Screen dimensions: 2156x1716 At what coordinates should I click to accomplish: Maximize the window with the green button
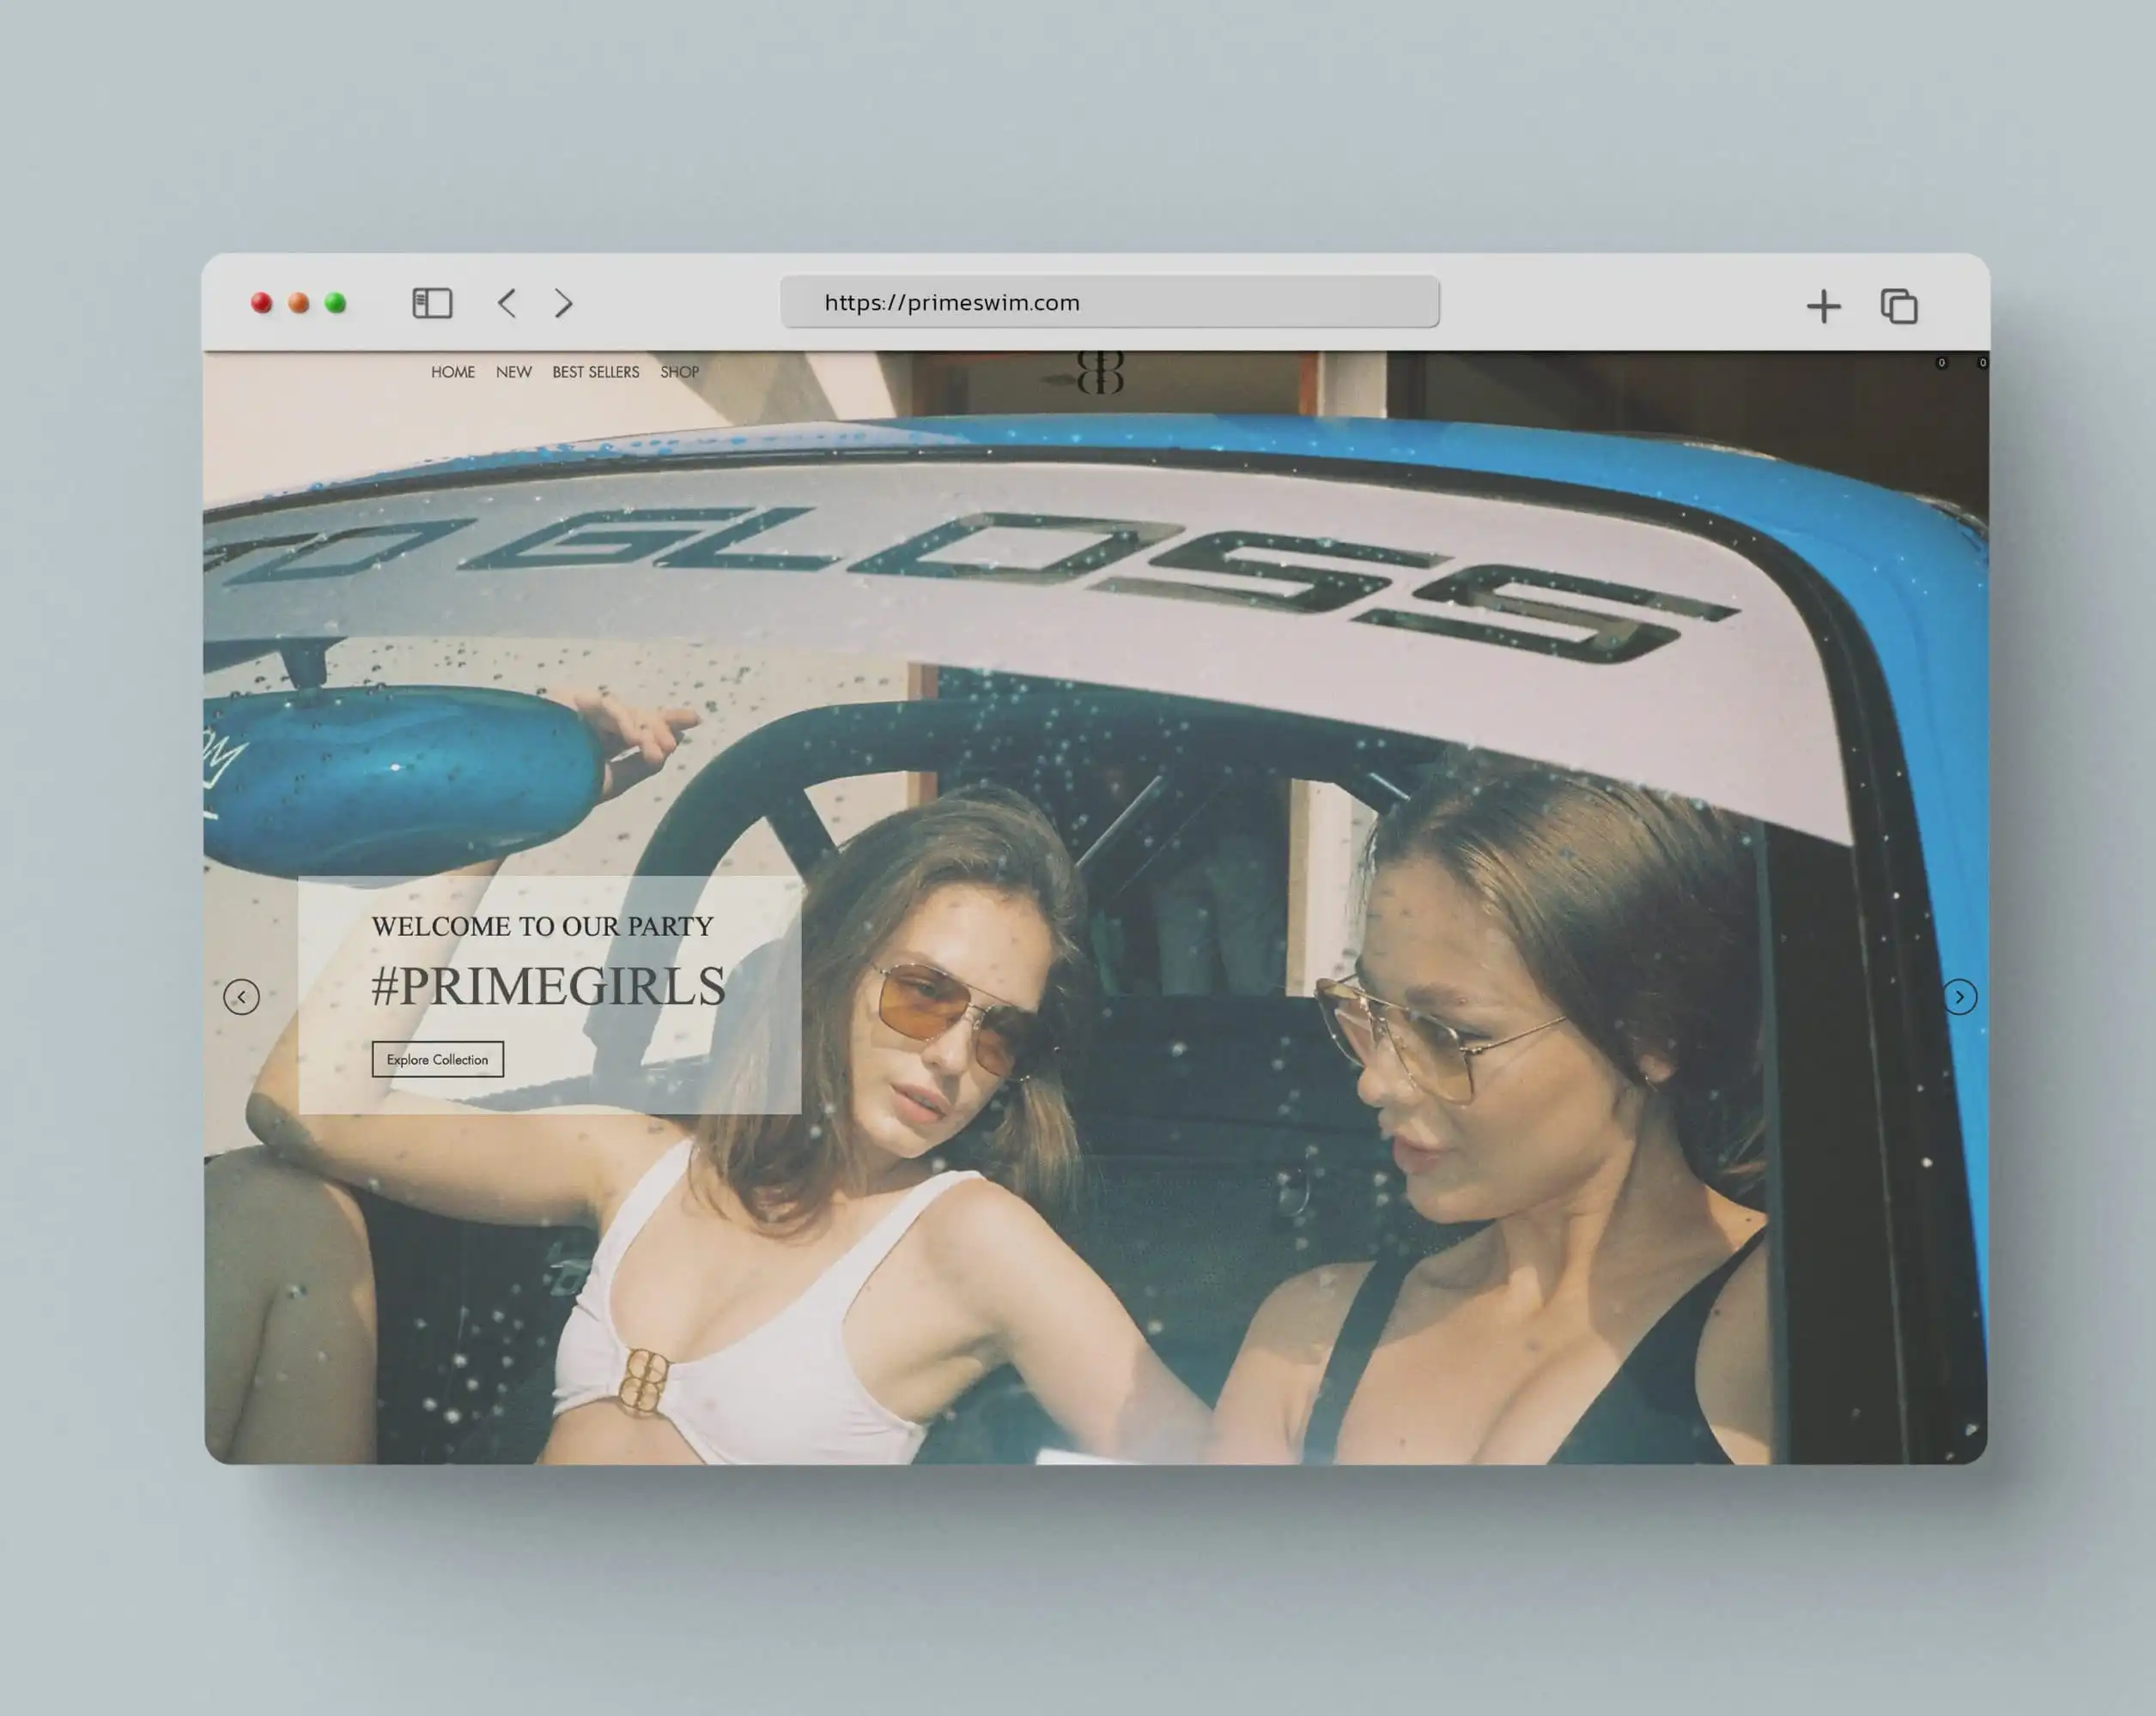click(336, 303)
